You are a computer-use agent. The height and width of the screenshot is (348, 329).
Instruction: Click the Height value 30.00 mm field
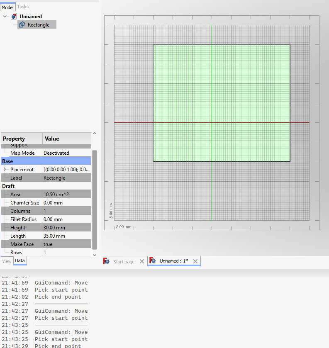coord(66,228)
